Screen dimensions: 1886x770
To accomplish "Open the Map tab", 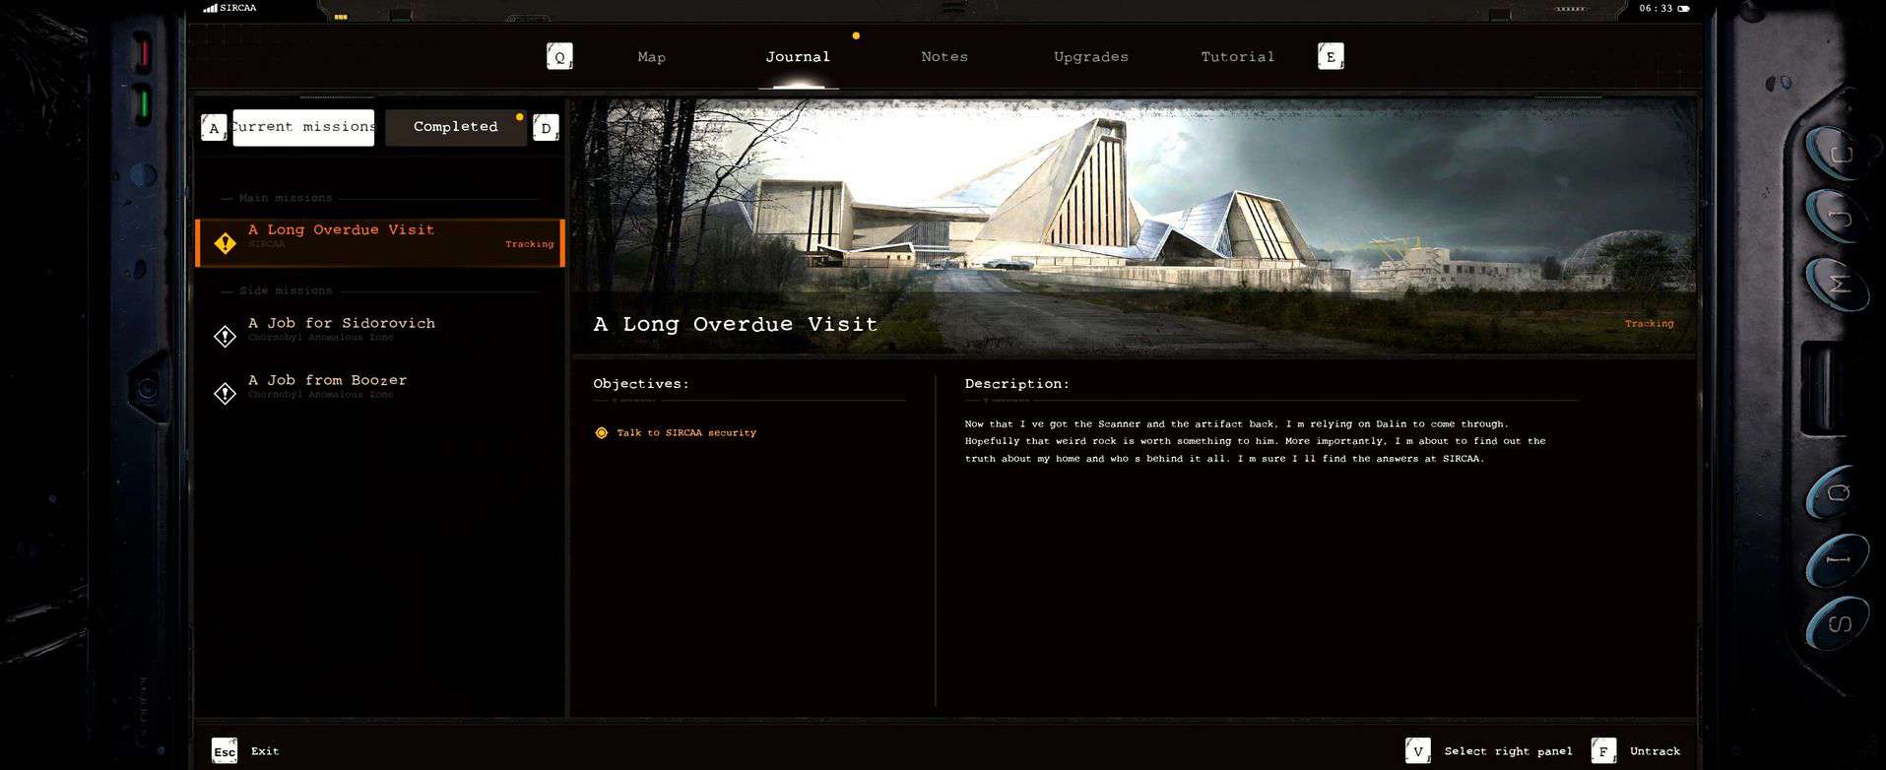I will coord(651,57).
